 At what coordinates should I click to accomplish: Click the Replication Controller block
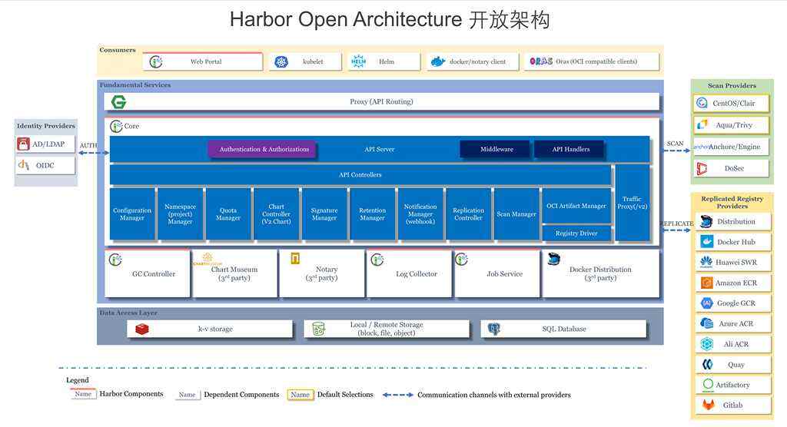pos(468,214)
